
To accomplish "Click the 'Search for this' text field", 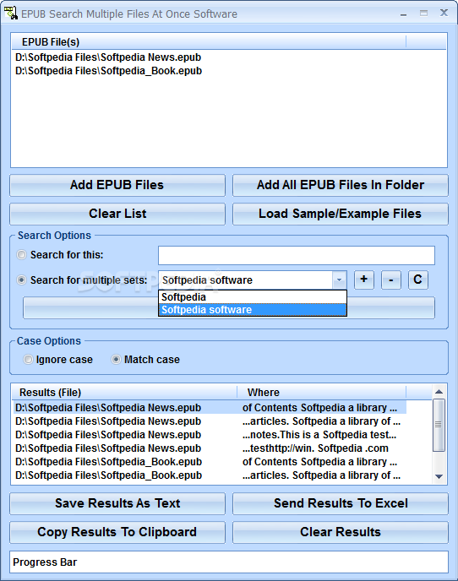I will point(297,255).
